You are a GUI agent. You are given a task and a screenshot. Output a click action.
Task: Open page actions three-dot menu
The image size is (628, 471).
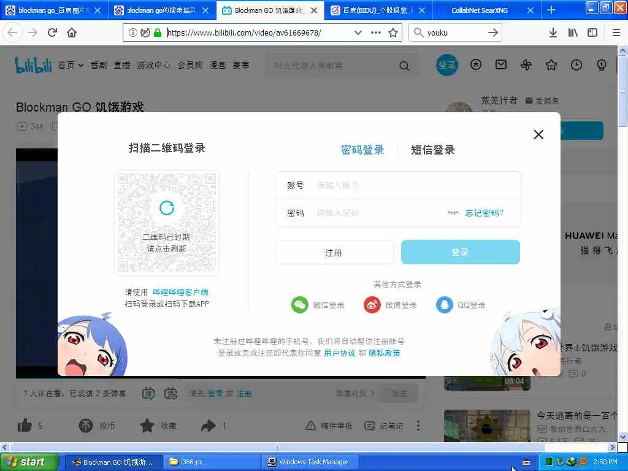(376, 33)
